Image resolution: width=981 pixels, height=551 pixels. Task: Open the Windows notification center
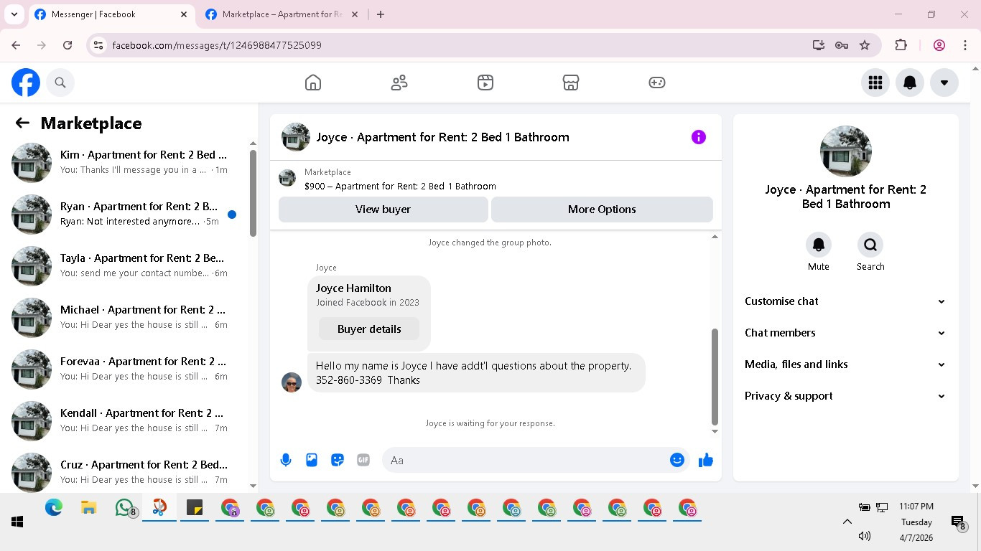[x=958, y=522]
